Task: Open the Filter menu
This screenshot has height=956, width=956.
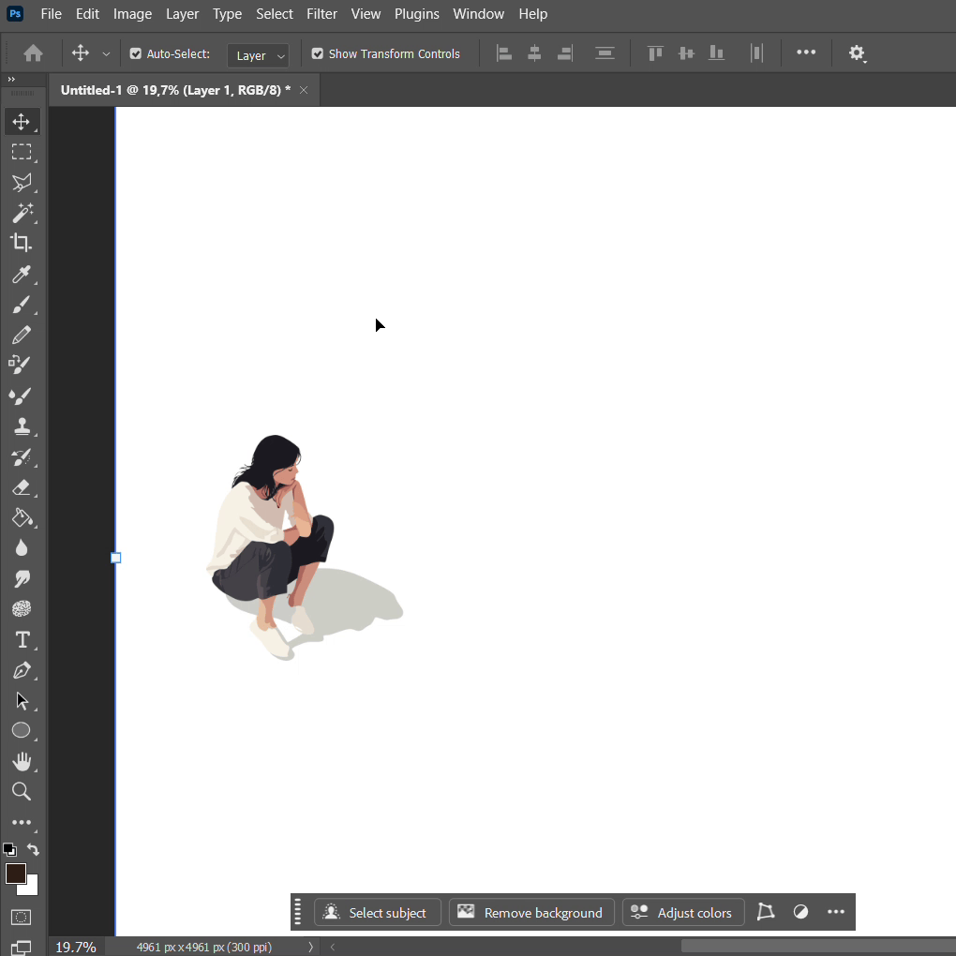Action: (321, 14)
